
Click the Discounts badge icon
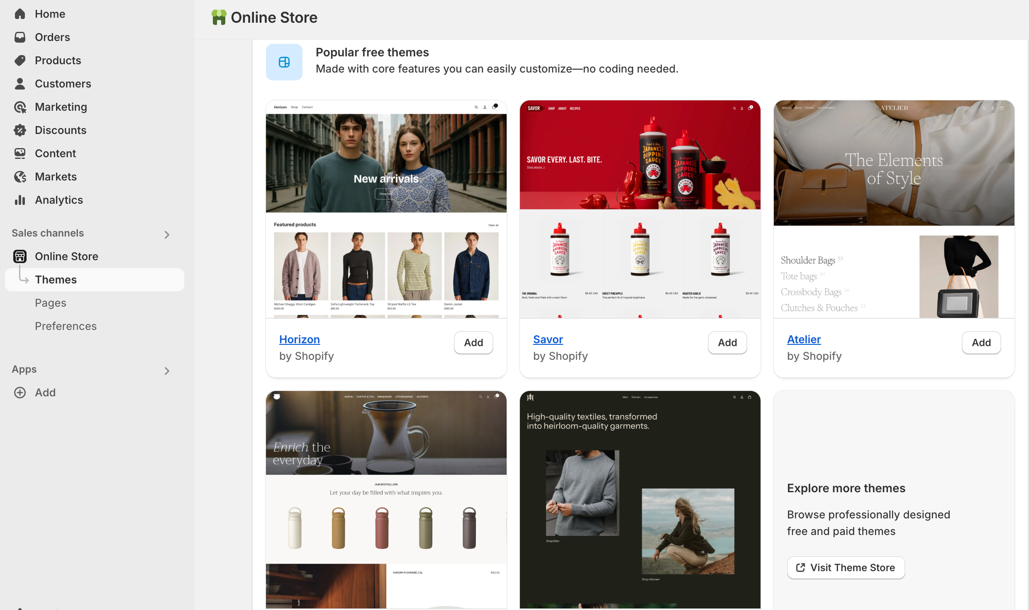pyautogui.click(x=20, y=130)
